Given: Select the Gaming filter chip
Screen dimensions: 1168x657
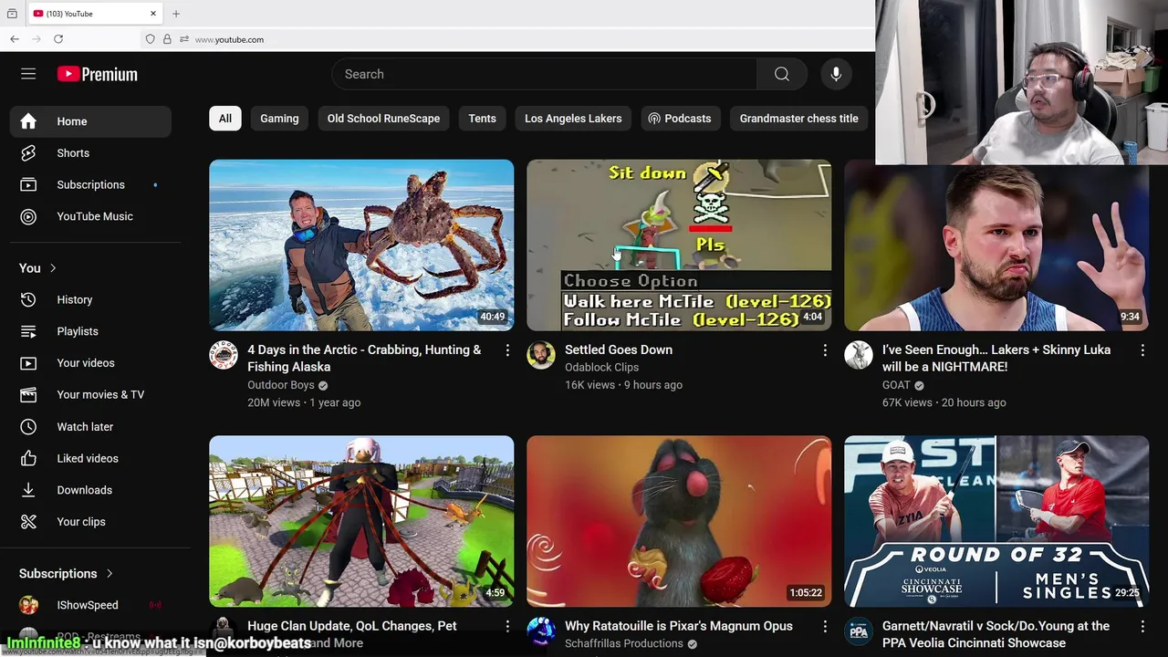Looking at the screenshot, I should 279,119.
